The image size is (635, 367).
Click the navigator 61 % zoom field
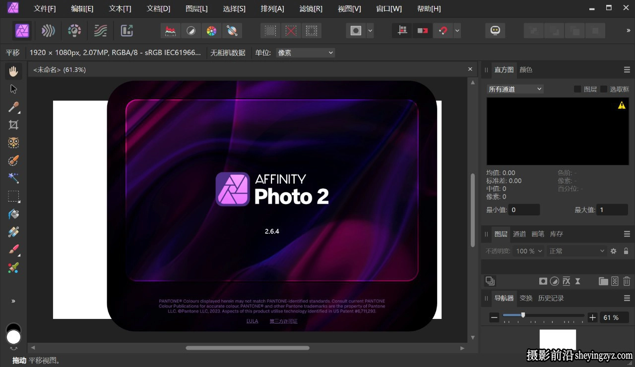click(x=615, y=317)
